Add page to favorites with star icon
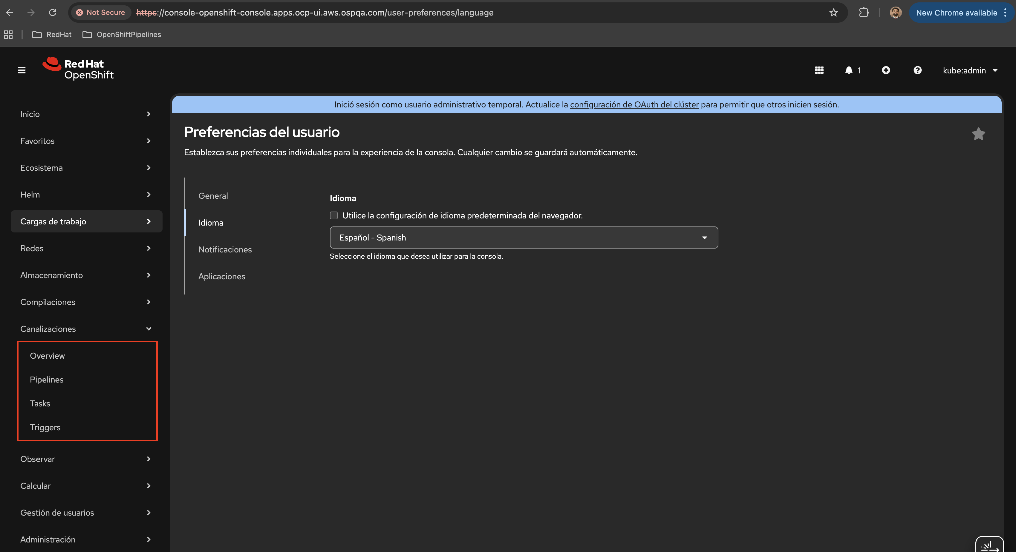1016x552 pixels. tap(978, 134)
